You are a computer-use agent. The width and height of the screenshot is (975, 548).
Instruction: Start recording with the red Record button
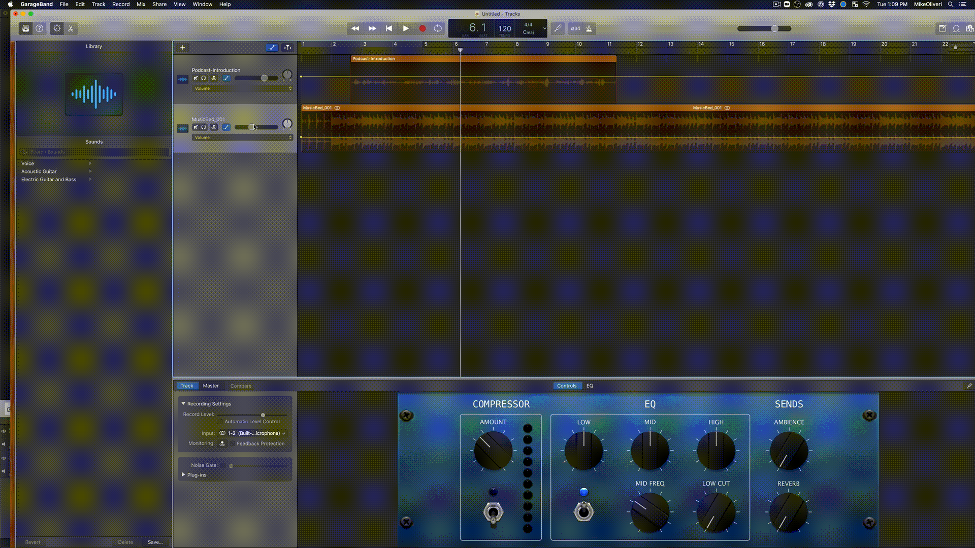coord(422,29)
